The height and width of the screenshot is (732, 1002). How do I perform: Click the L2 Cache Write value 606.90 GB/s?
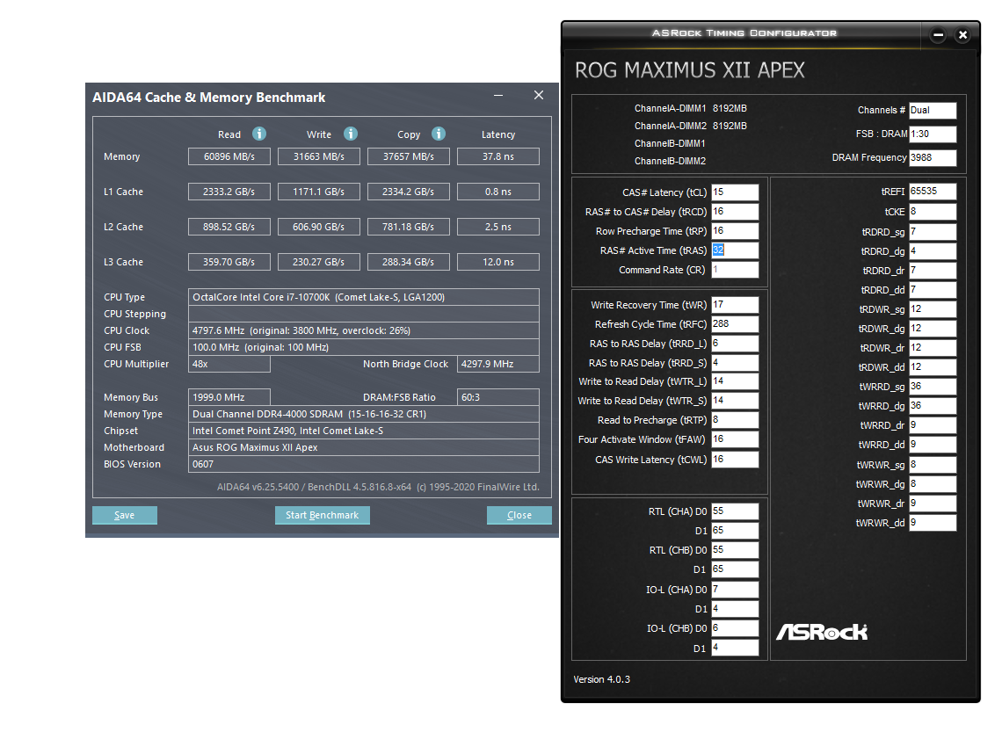(319, 227)
